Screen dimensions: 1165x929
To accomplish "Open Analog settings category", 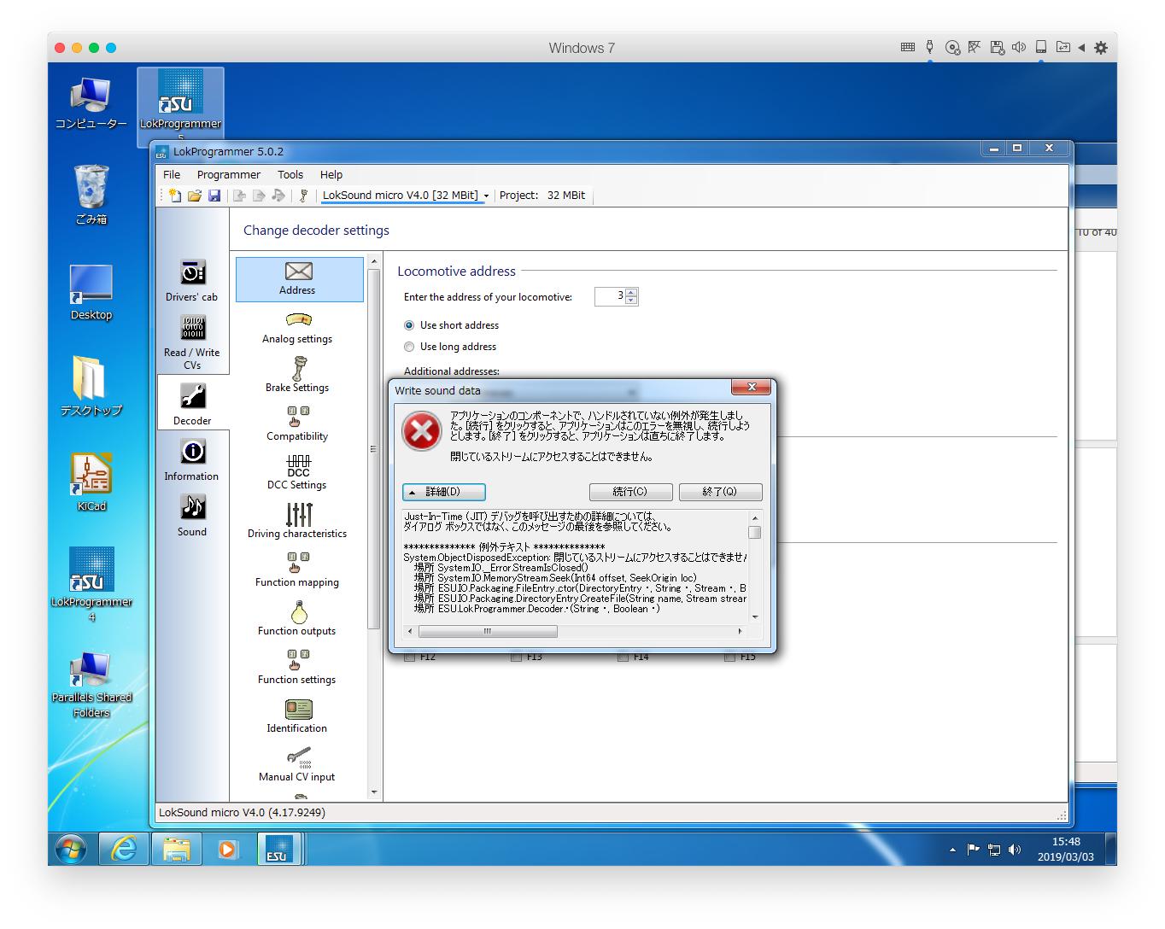I will [297, 328].
